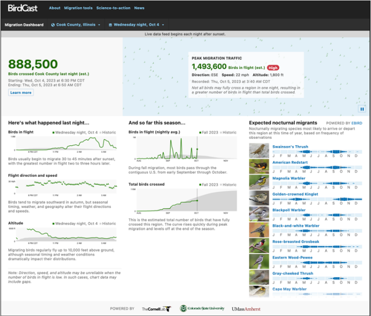The height and width of the screenshot is (316, 371).
Task: Open the Swainson's Thrush photo
Action: 259,150
